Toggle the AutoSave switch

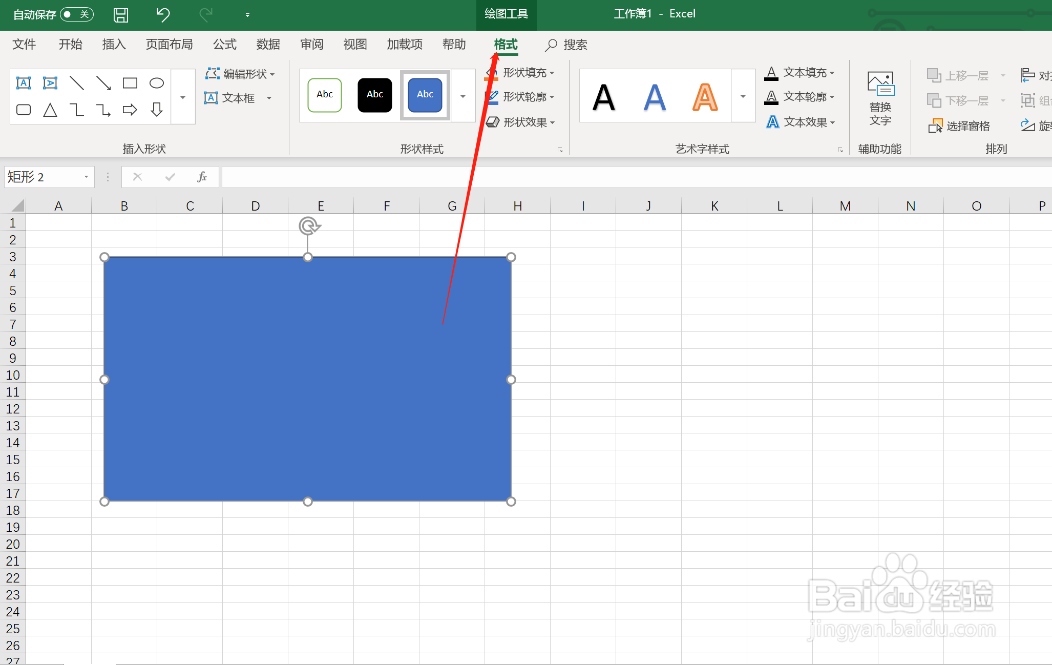pyautogui.click(x=77, y=14)
